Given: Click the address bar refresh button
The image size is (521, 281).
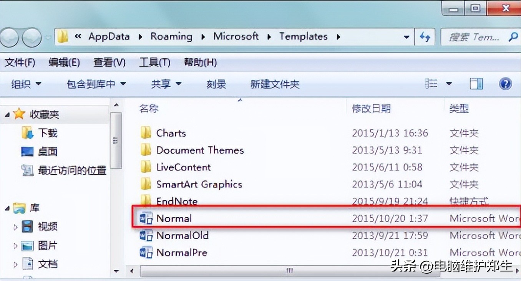Looking at the screenshot, I should click(425, 37).
